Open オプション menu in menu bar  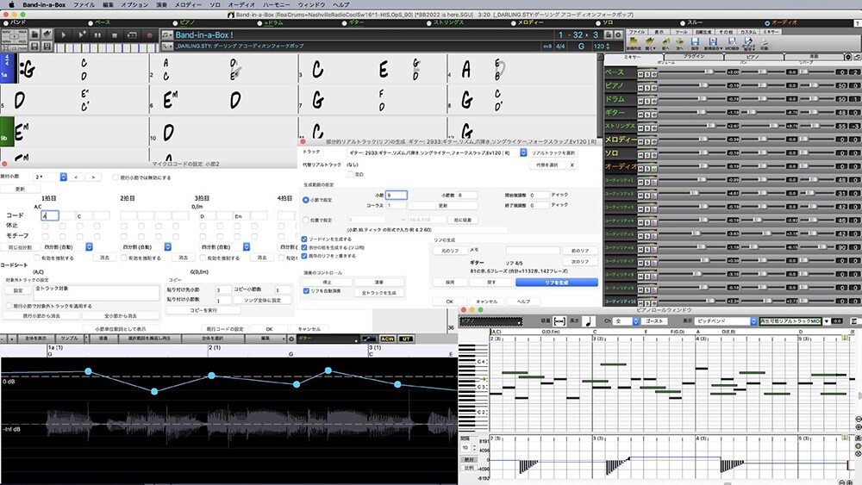pos(134,4)
